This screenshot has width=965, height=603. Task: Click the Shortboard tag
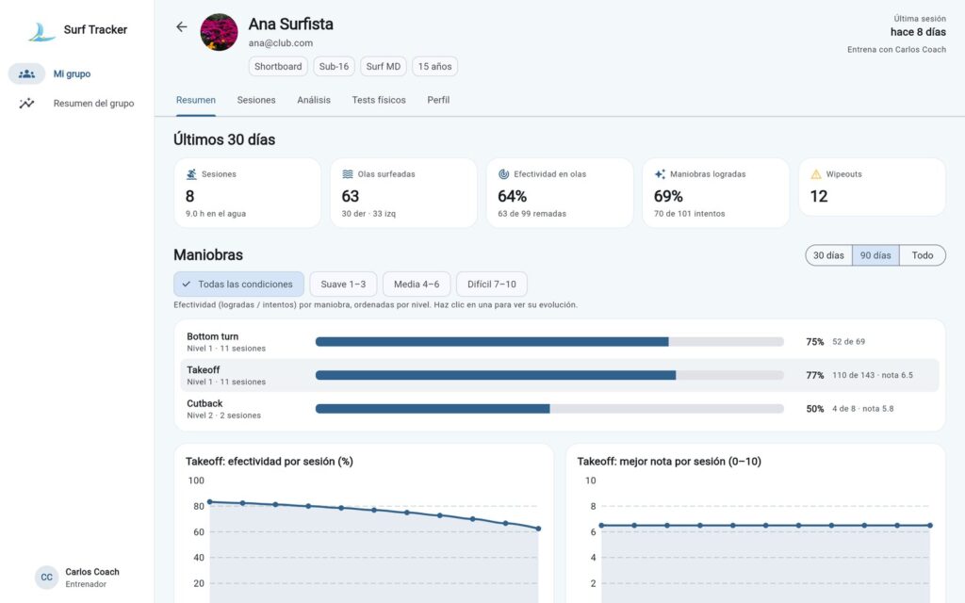278,67
